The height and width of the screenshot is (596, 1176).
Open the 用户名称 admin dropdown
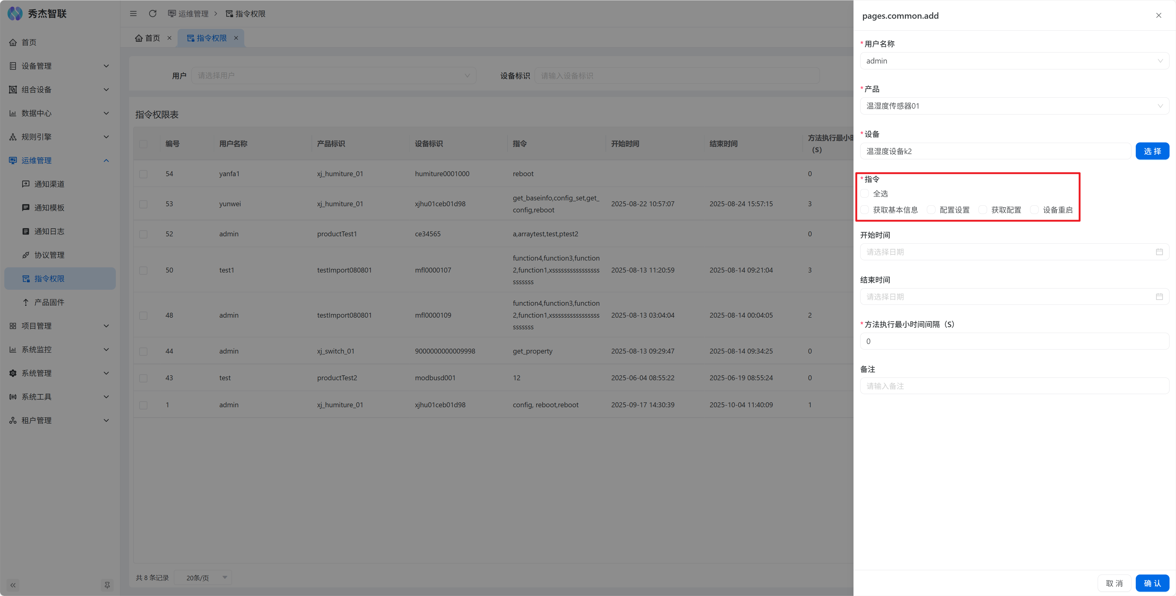[x=1014, y=61]
